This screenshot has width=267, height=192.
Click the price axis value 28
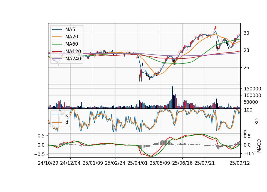click(x=246, y=50)
